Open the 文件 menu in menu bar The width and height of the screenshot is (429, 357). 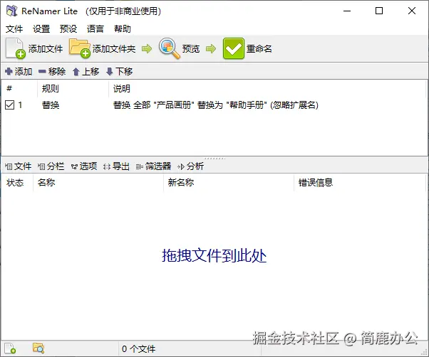point(14,28)
